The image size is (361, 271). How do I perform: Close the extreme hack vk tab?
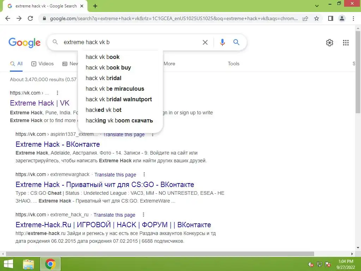click(82, 6)
